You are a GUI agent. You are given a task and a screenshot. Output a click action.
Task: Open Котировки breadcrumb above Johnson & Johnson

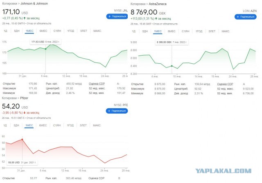9,4
